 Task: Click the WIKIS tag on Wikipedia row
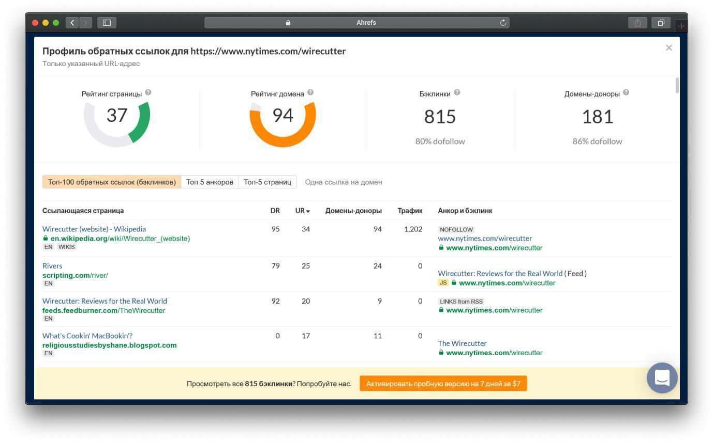(66, 247)
